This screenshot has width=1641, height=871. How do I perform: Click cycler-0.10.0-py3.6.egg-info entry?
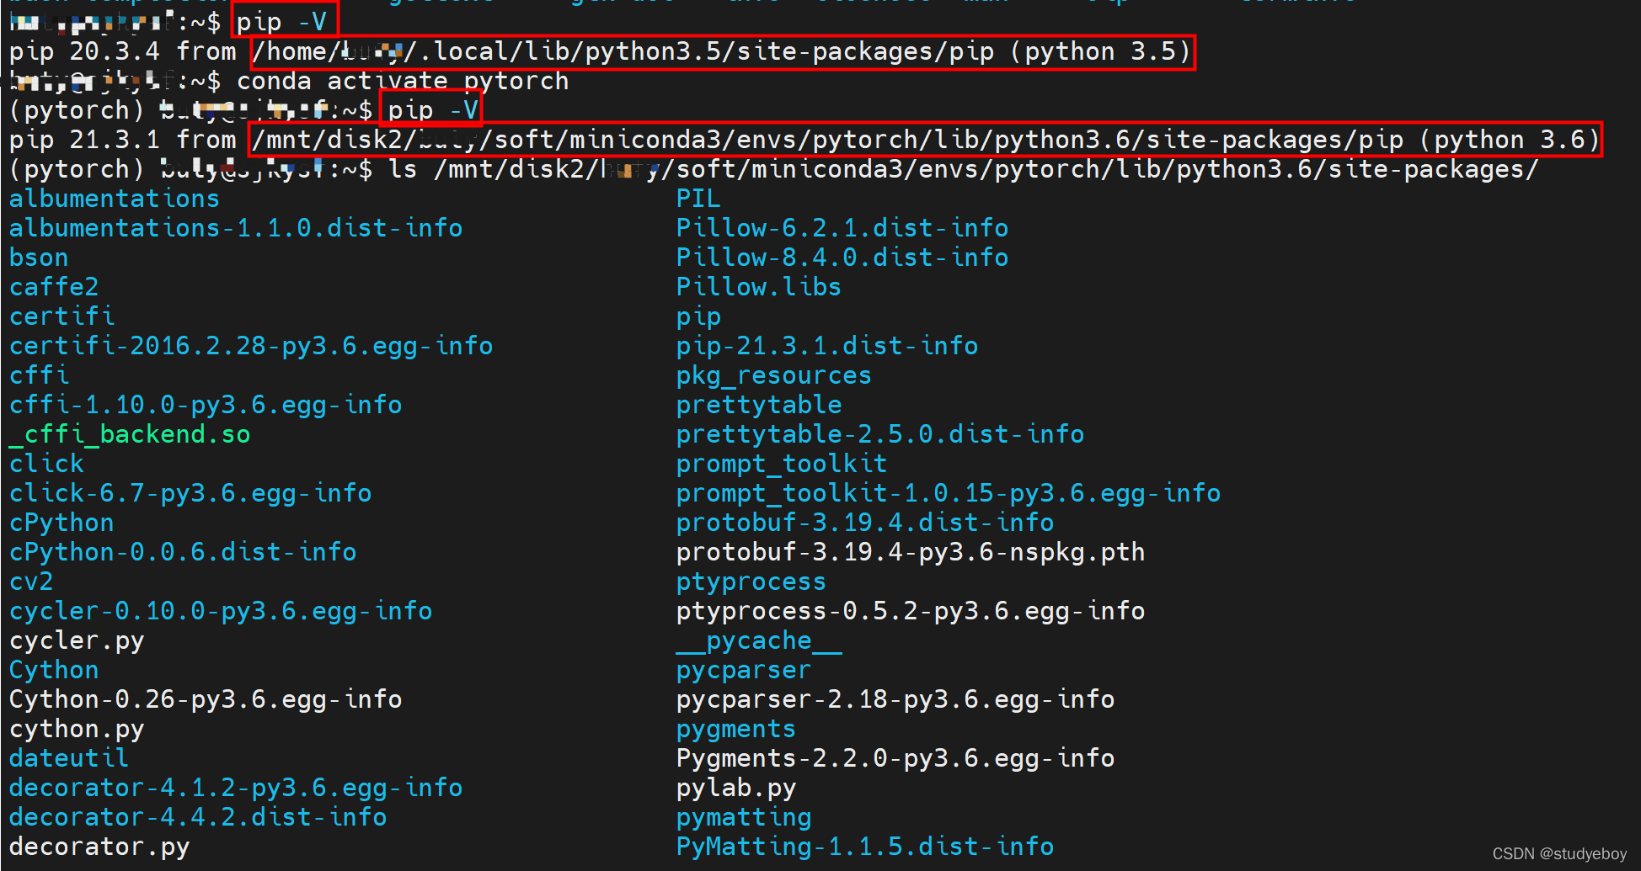pyautogui.click(x=221, y=611)
